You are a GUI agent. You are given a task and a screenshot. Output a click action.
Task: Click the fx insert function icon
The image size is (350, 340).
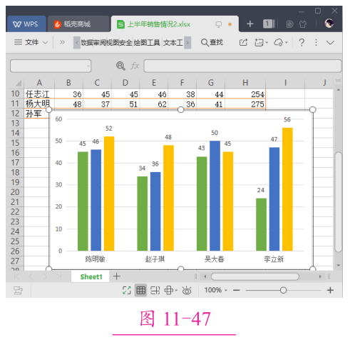(135, 66)
